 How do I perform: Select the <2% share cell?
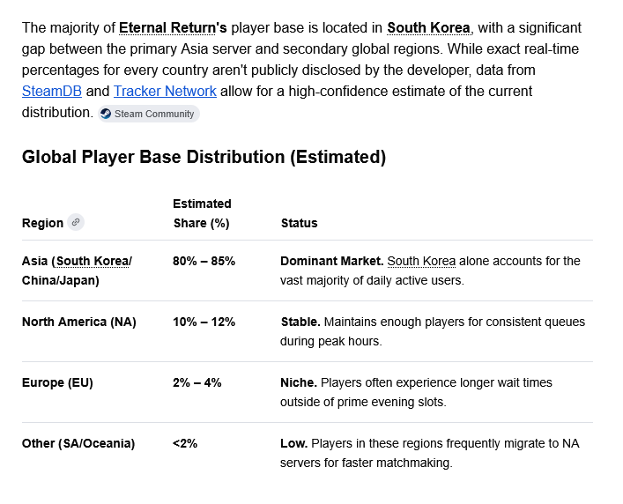pyautogui.click(x=185, y=443)
